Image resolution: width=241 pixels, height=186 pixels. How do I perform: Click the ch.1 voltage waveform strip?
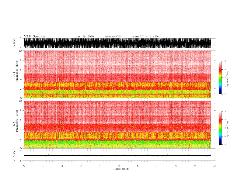click(117, 43)
